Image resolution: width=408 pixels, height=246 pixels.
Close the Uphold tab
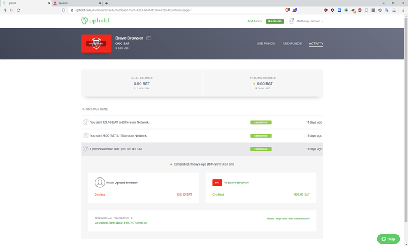[49, 3]
